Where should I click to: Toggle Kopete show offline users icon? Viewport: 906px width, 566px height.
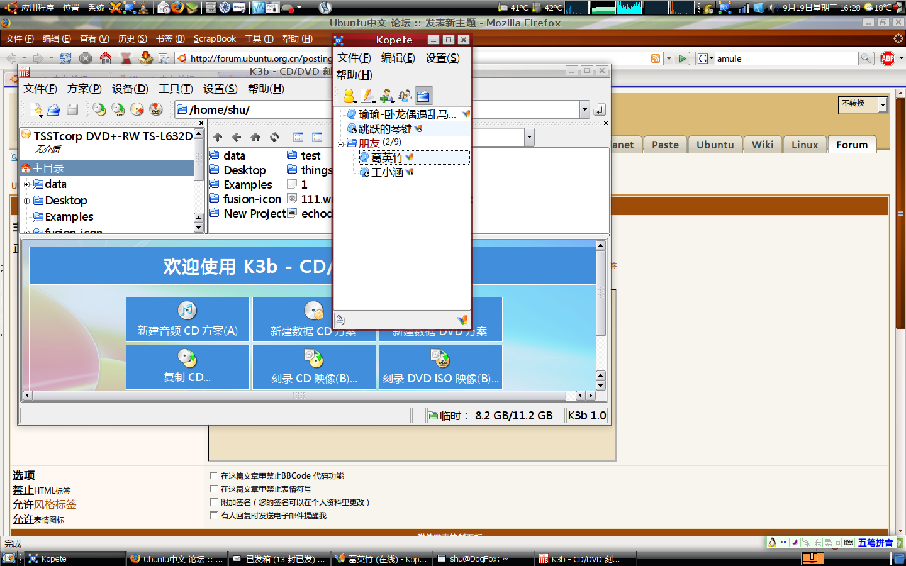(405, 96)
